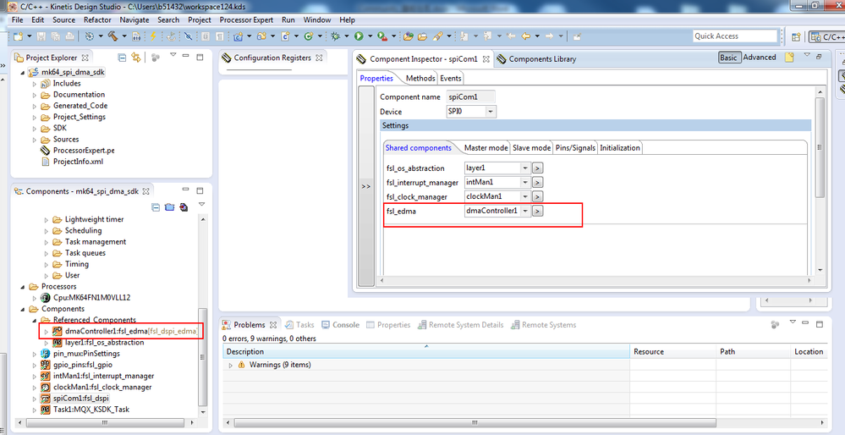Toggle Link with Editor in Project Explorer
This screenshot has height=435, width=845.
[136, 58]
